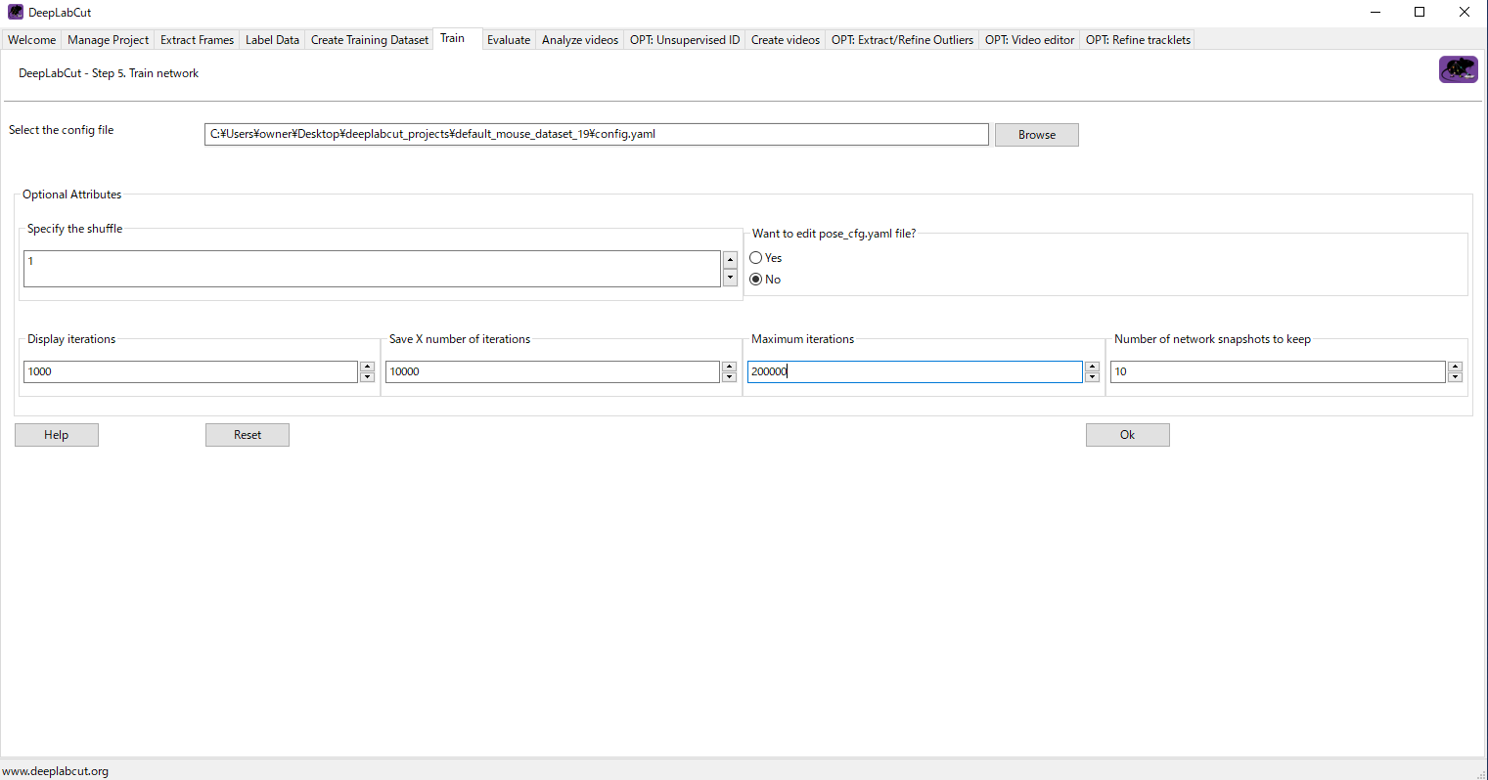
Task: Click the 'Select the config file' label
Action: click(62, 130)
